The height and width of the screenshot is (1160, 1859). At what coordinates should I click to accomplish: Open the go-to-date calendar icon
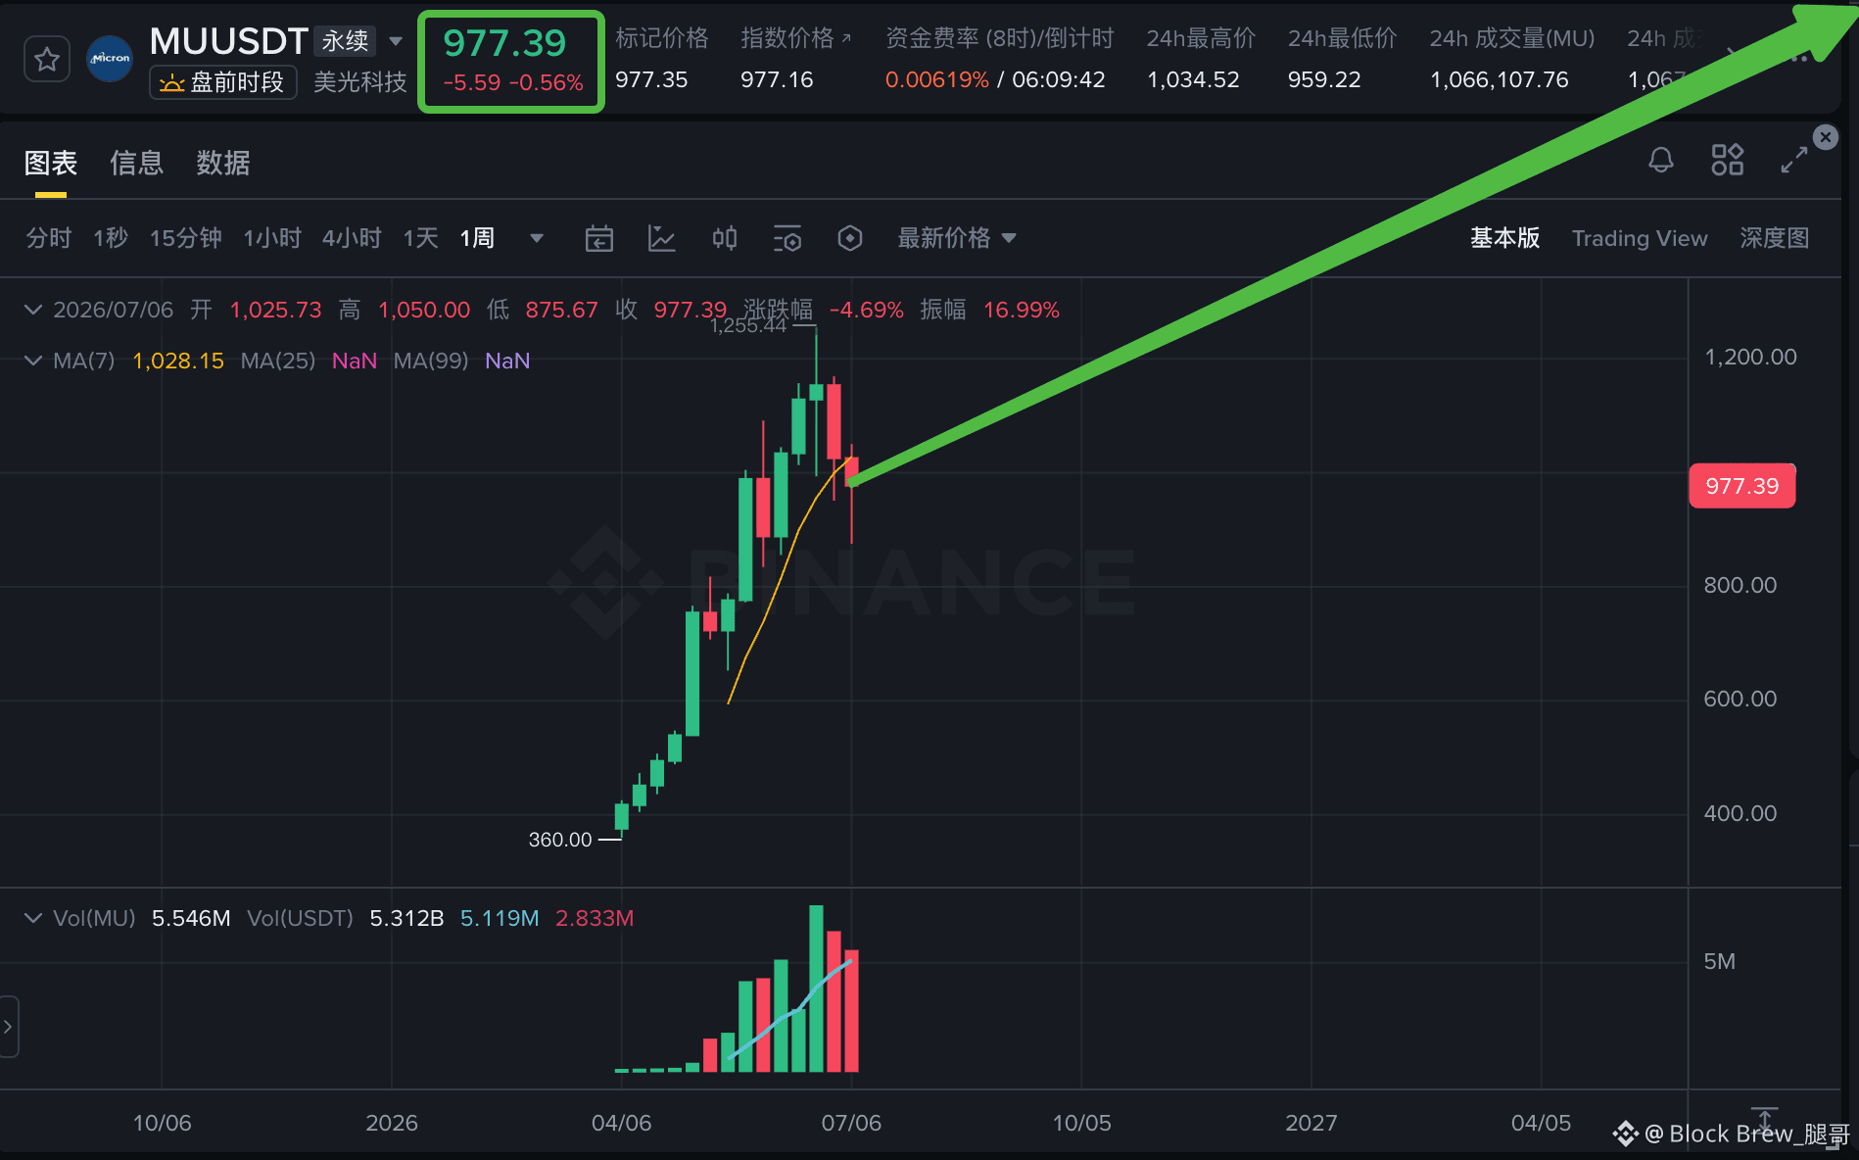click(x=599, y=238)
